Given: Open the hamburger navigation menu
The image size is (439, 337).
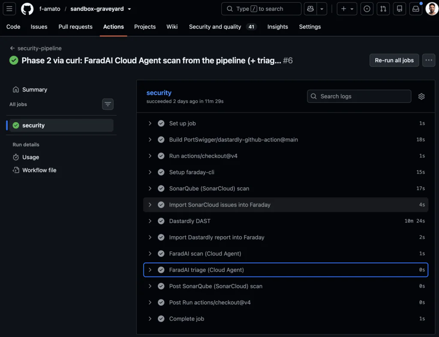Looking at the screenshot, I should coord(9,9).
